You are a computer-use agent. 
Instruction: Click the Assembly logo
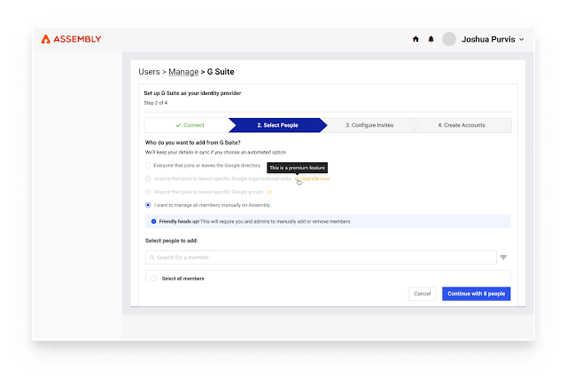coord(71,39)
